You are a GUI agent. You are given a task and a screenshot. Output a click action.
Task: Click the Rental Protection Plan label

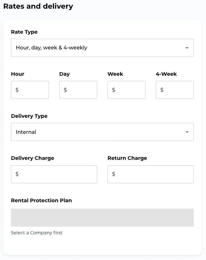41,200
